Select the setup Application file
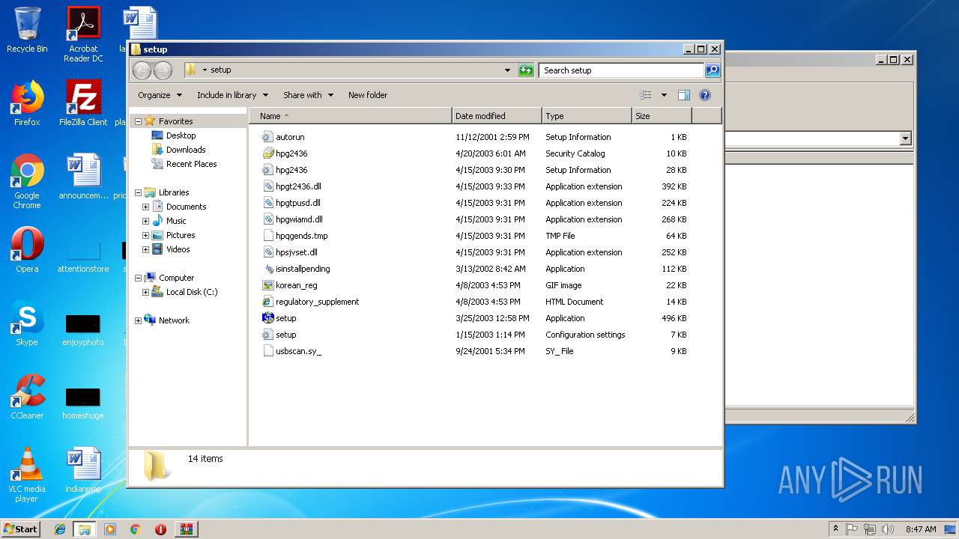This screenshot has height=539, width=959. [285, 318]
